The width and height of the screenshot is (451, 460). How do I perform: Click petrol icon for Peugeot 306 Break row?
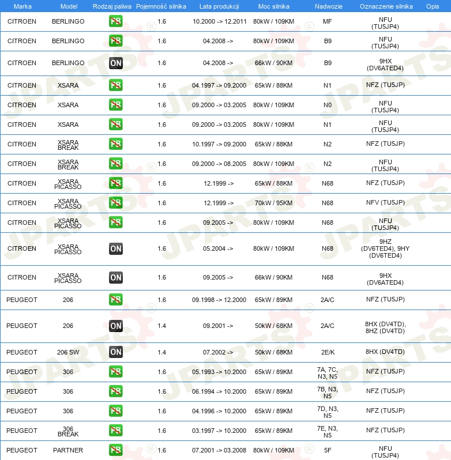pos(115,431)
